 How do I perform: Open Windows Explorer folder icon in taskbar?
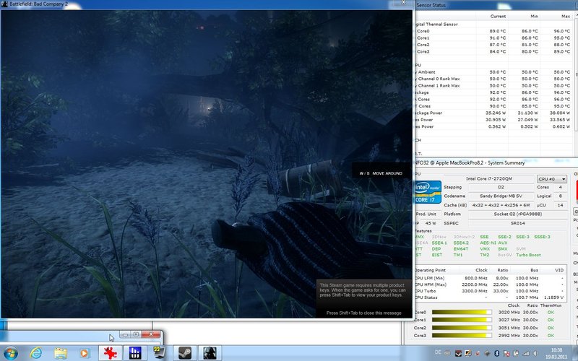point(61,353)
